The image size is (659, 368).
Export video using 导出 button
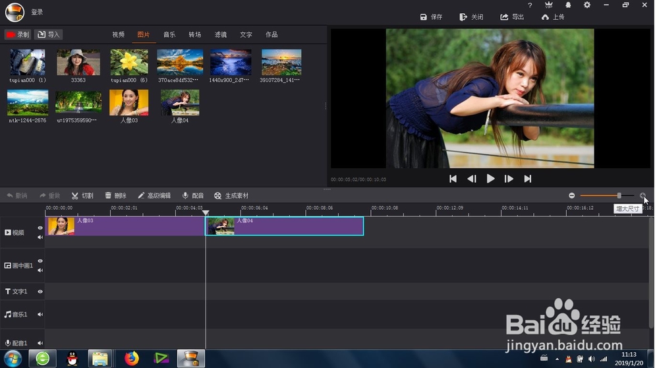tap(512, 17)
